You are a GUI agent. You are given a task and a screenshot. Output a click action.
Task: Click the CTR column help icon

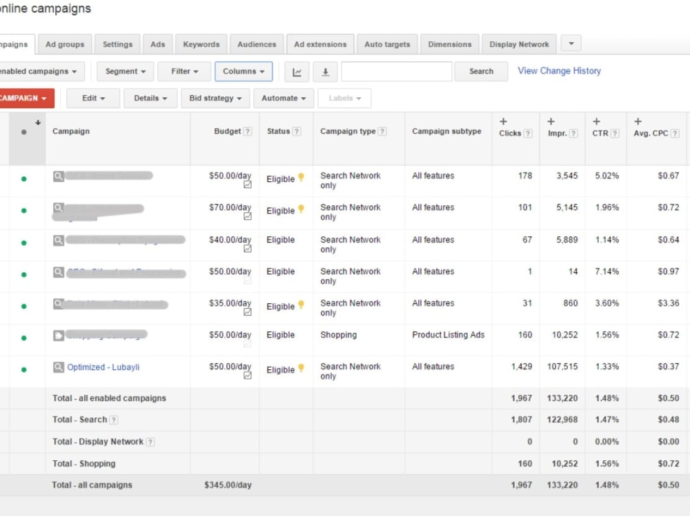pos(615,134)
